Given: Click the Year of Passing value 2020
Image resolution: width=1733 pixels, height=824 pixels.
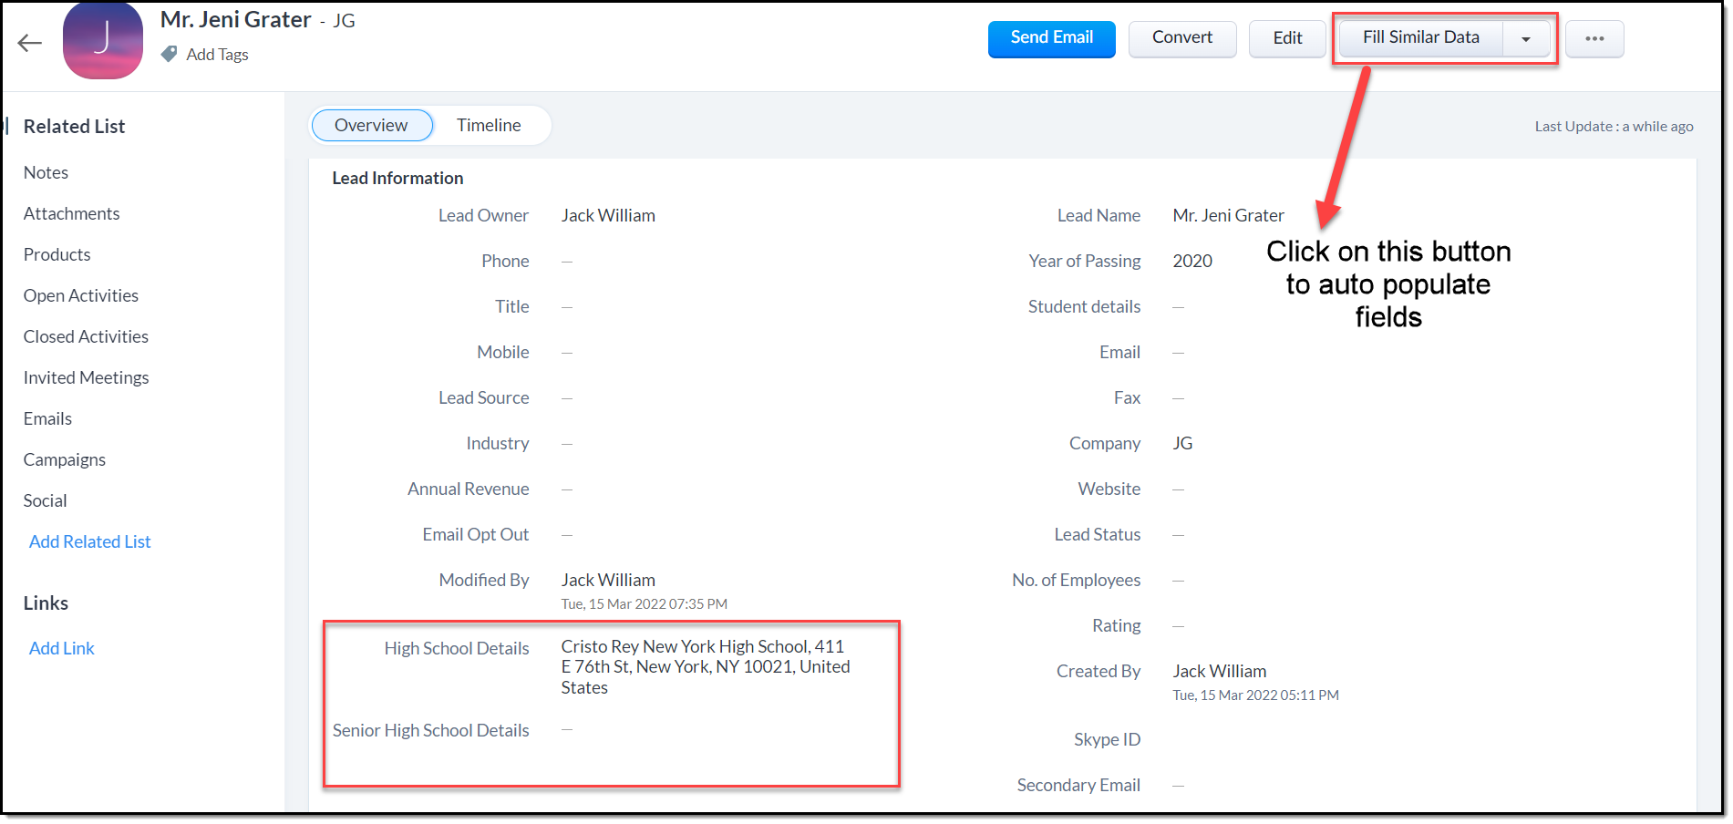Looking at the screenshot, I should 1192,261.
